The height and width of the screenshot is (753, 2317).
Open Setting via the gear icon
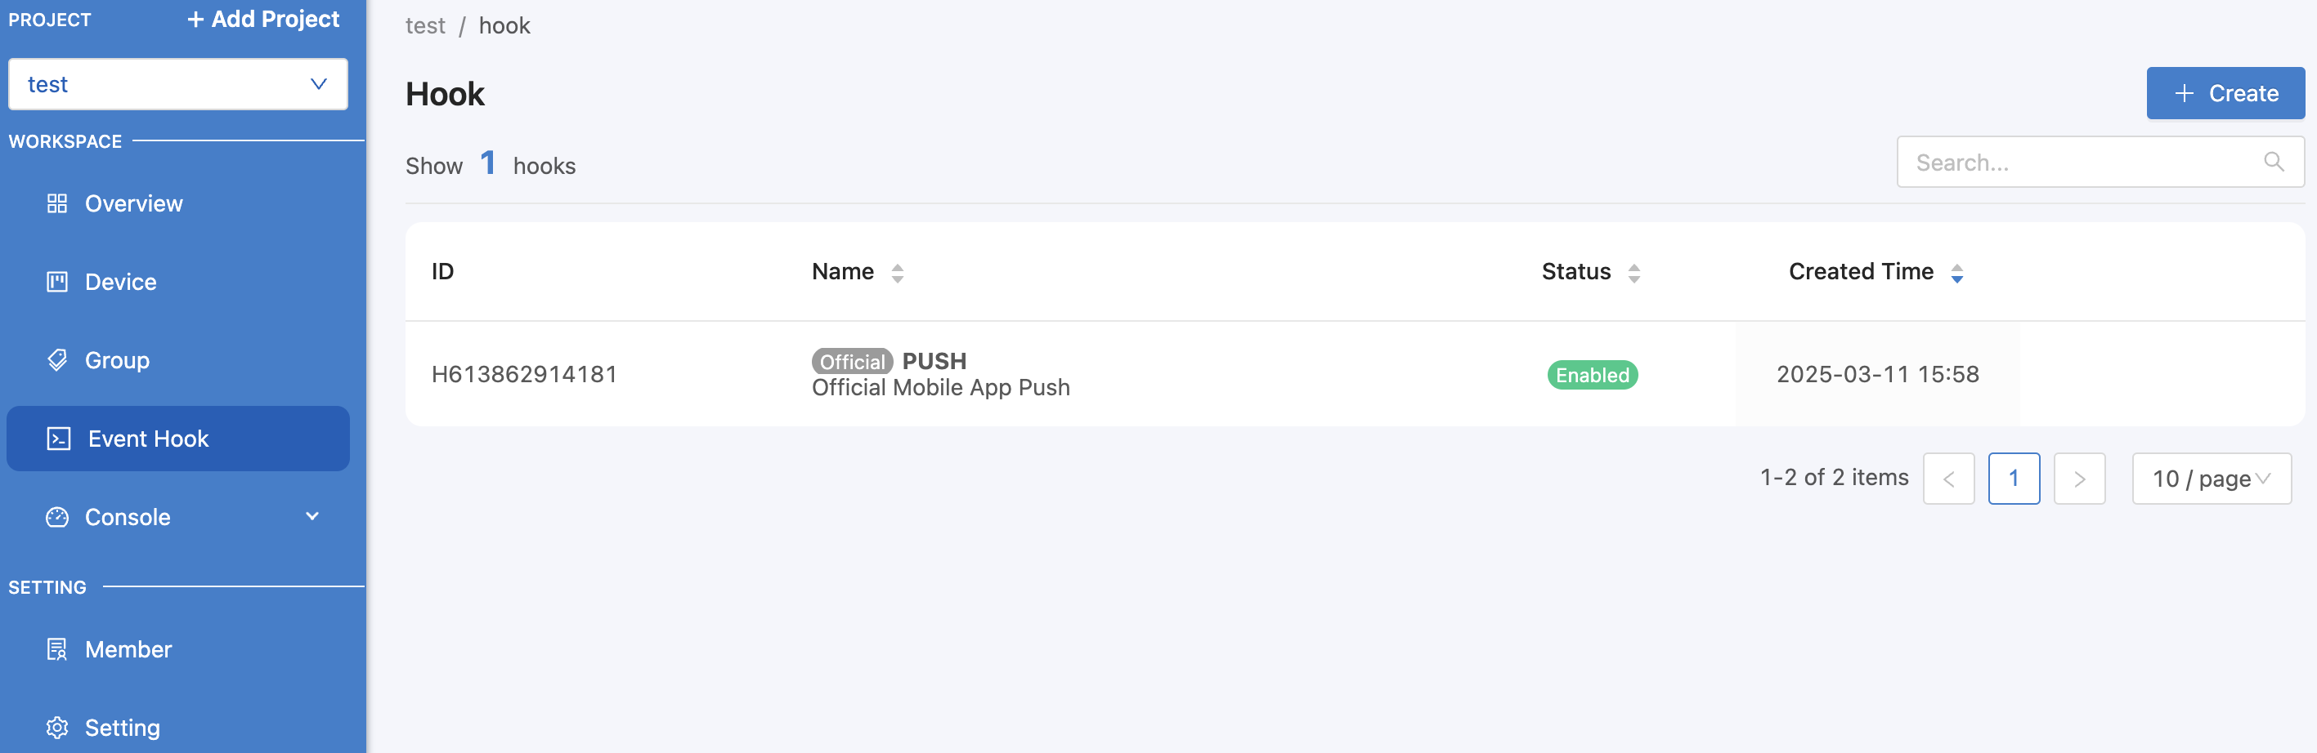[x=56, y=727]
